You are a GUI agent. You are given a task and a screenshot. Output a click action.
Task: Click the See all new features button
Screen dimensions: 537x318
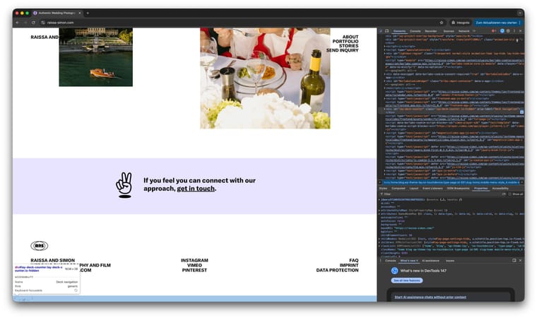[407, 281]
